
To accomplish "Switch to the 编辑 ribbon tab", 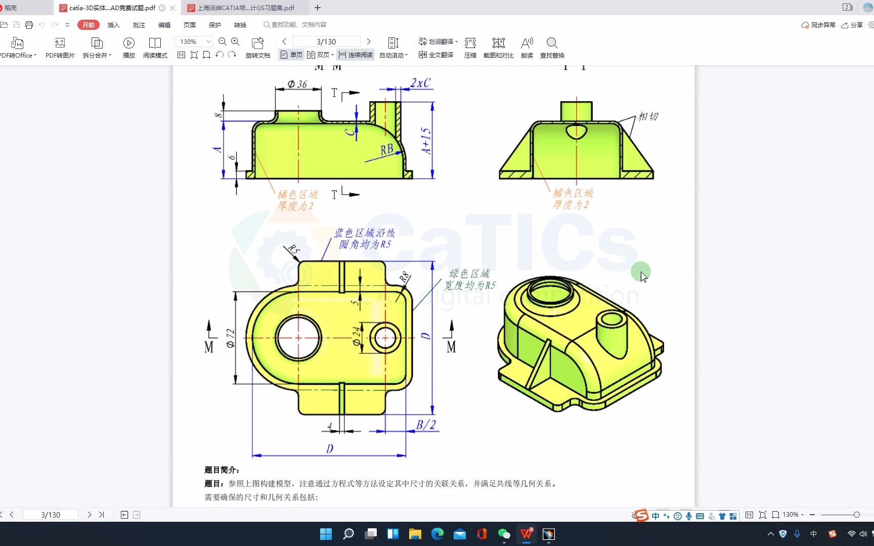I will pyautogui.click(x=164, y=24).
